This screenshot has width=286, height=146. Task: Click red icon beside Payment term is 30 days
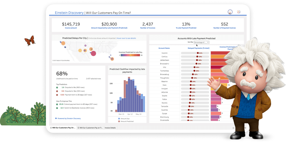click(57, 95)
